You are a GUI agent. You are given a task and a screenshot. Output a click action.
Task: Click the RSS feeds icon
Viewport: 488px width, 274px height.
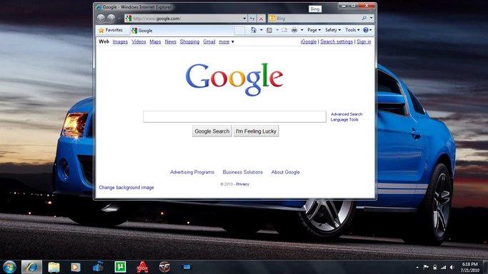pyautogui.click(x=269, y=30)
